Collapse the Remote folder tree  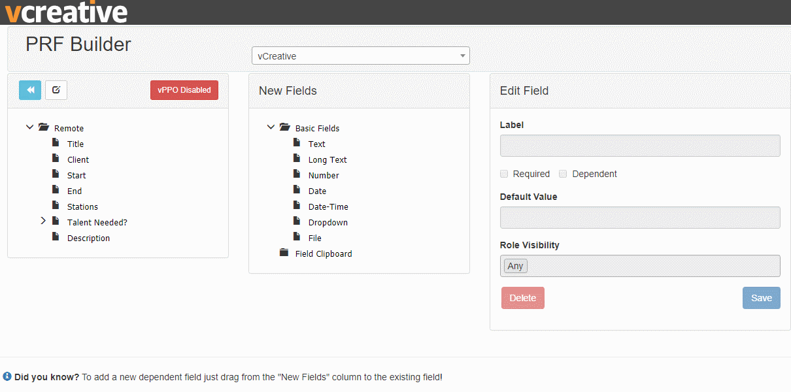click(29, 127)
